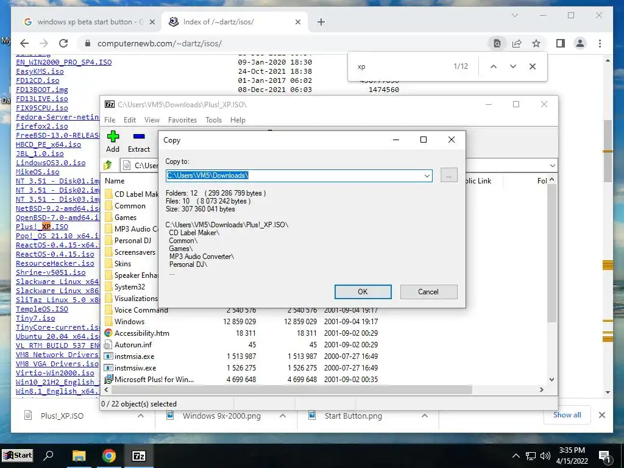
Task: Reload the Chrome page
Action: click(63, 43)
